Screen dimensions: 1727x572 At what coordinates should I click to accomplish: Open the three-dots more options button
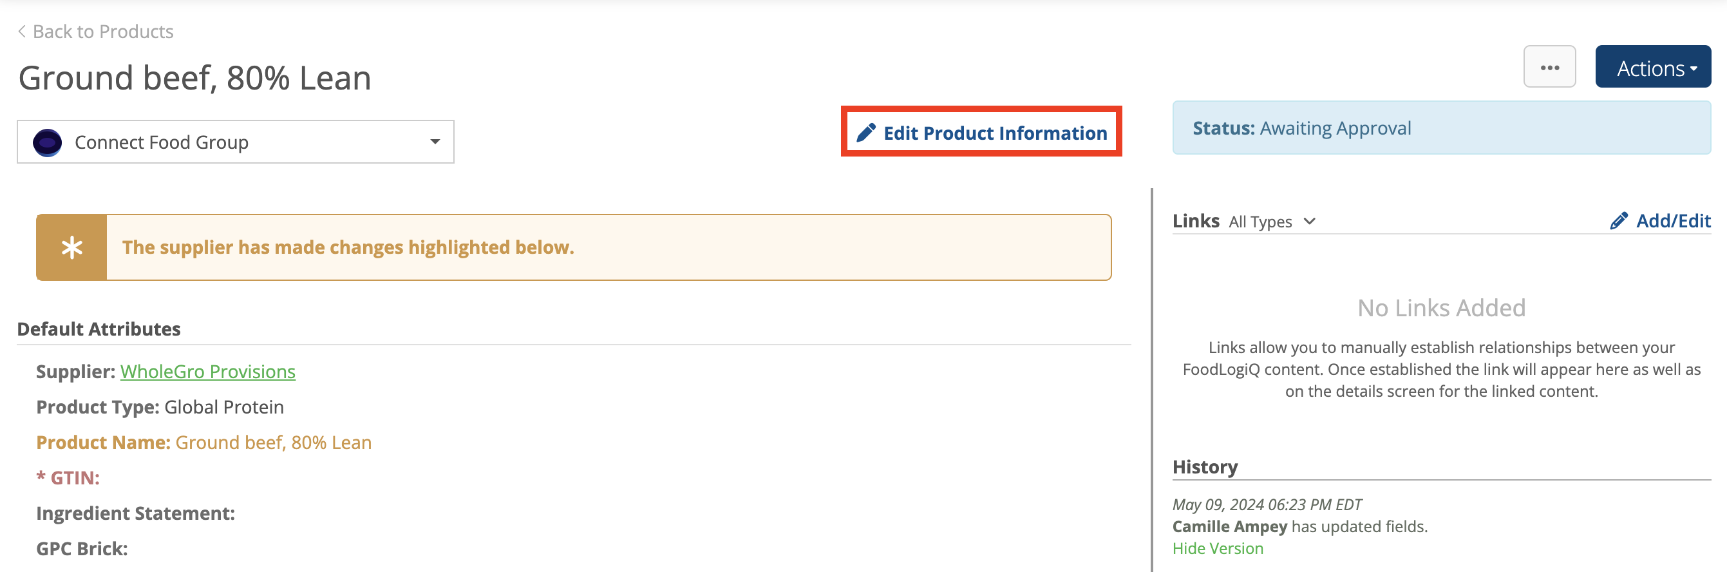[1549, 67]
